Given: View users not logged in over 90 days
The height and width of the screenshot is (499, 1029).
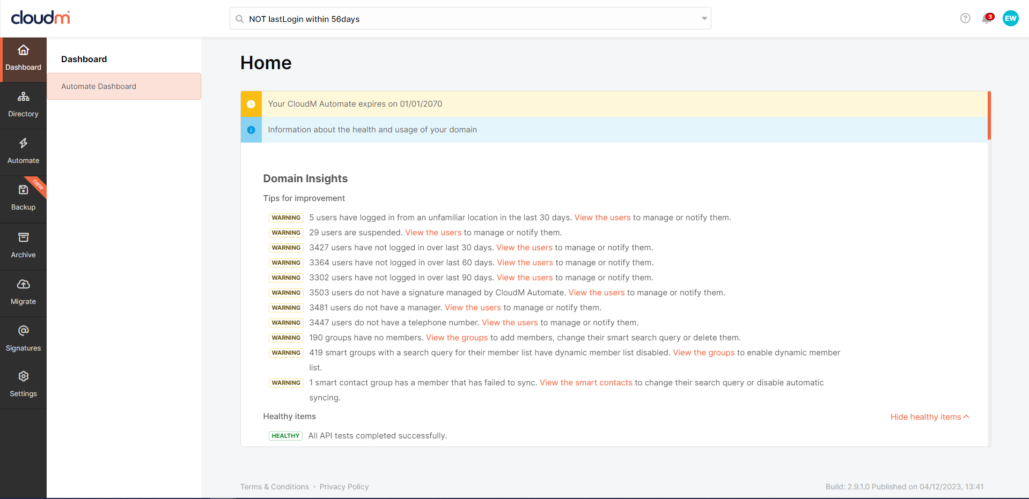Looking at the screenshot, I should coord(525,278).
